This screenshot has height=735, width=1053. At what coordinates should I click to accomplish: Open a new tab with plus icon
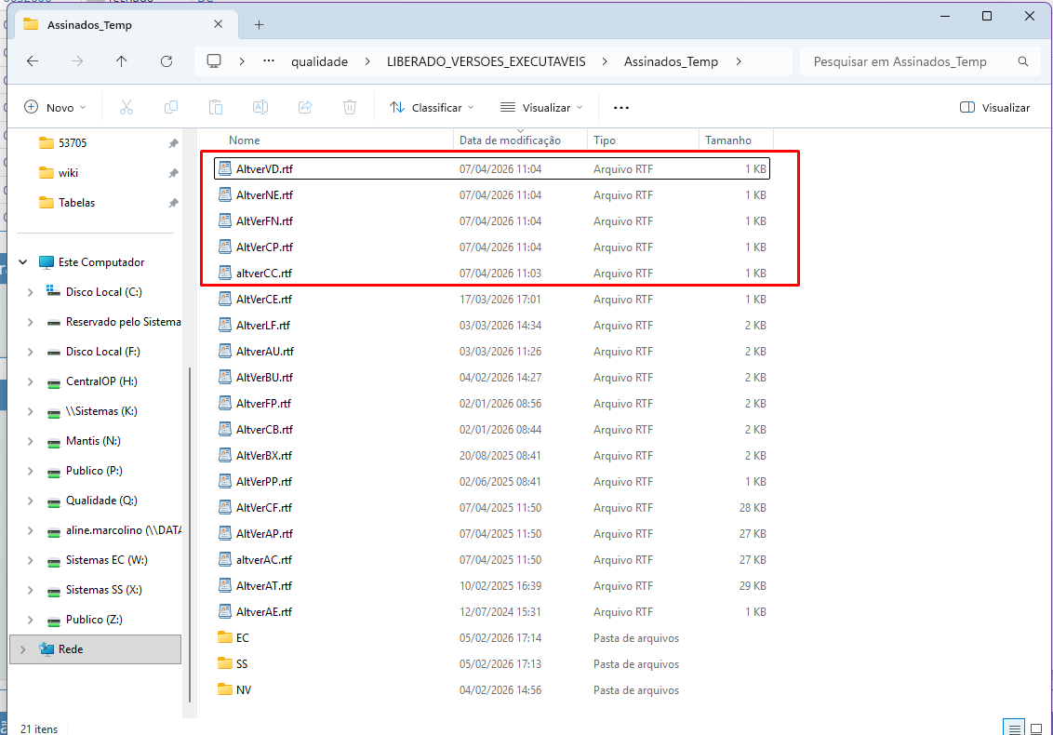tap(260, 24)
